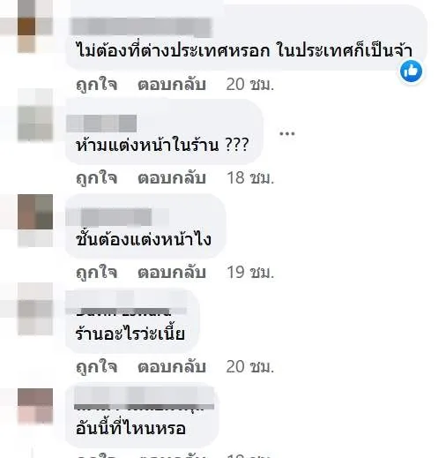Screen dimensions: 446x458
Task: Open the three-dots menu beside ห้ามแต่งหน้าในร้าน comment
Action: (286, 134)
